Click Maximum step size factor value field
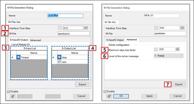 coord(167,49)
